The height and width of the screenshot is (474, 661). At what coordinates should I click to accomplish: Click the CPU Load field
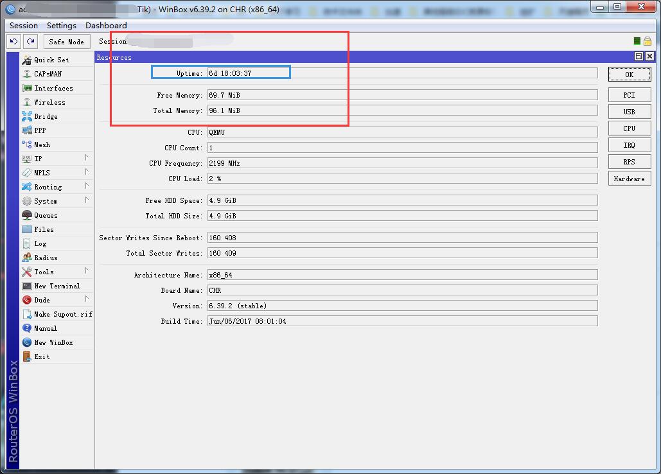[403, 179]
